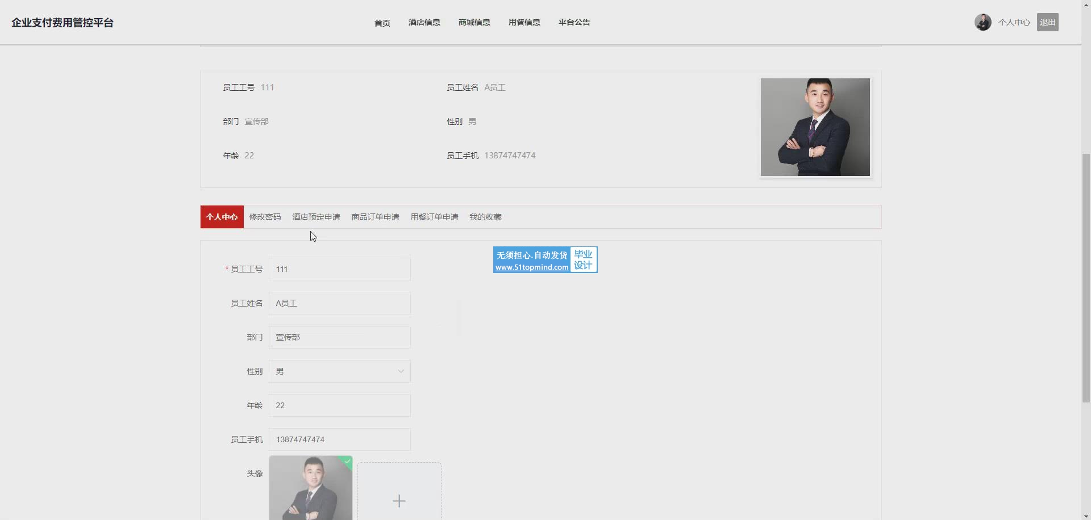This screenshot has width=1091, height=520.
Task: Go to 商城信息 in navigation
Action: [474, 22]
